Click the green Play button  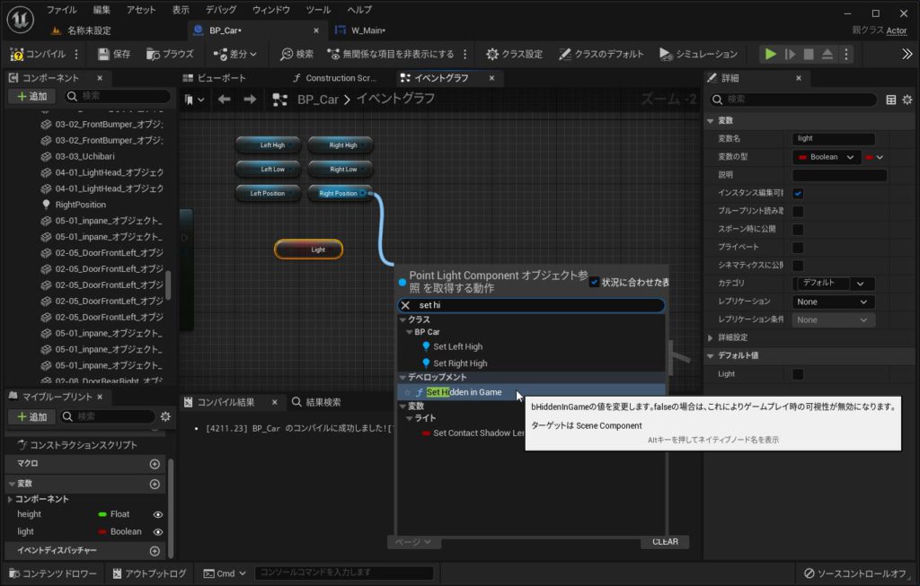[770, 54]
